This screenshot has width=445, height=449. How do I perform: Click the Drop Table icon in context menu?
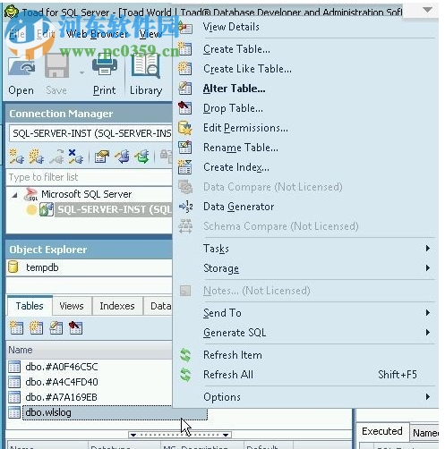(x=185, y=108)
